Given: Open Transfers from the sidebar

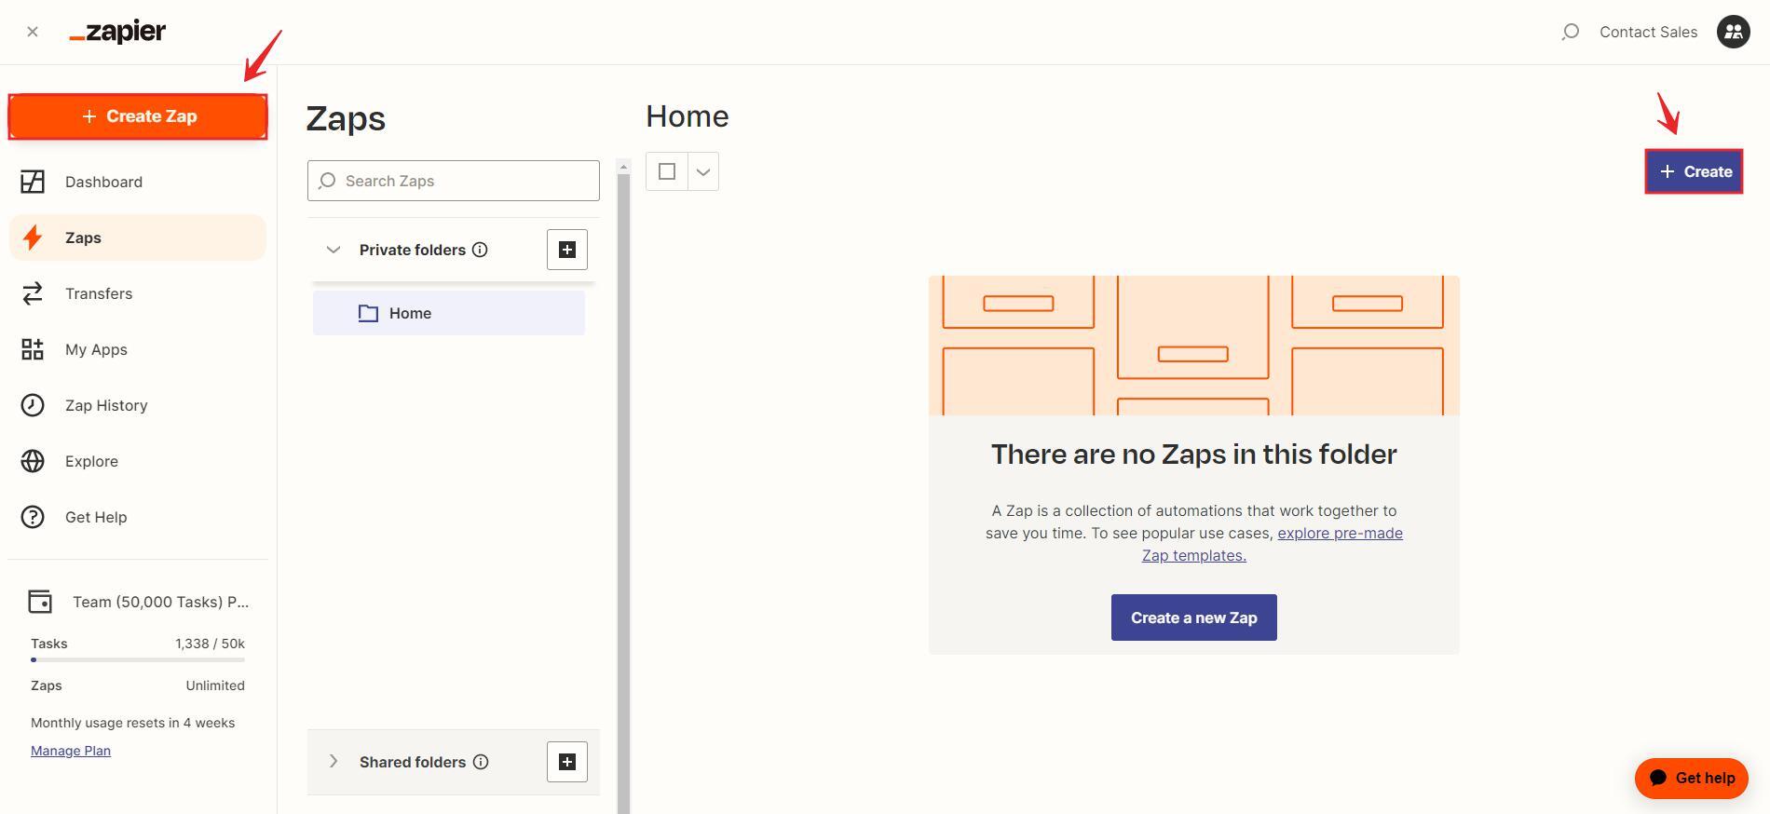Looking at the screenshot, I should pyautogui.click(x=138, y=293).
